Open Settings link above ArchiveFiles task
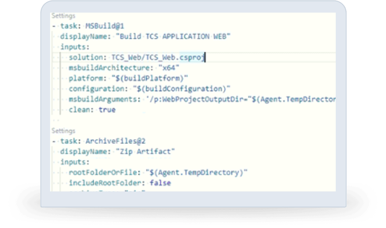Screen dimensions: 386x228 (x=63, y=131)
